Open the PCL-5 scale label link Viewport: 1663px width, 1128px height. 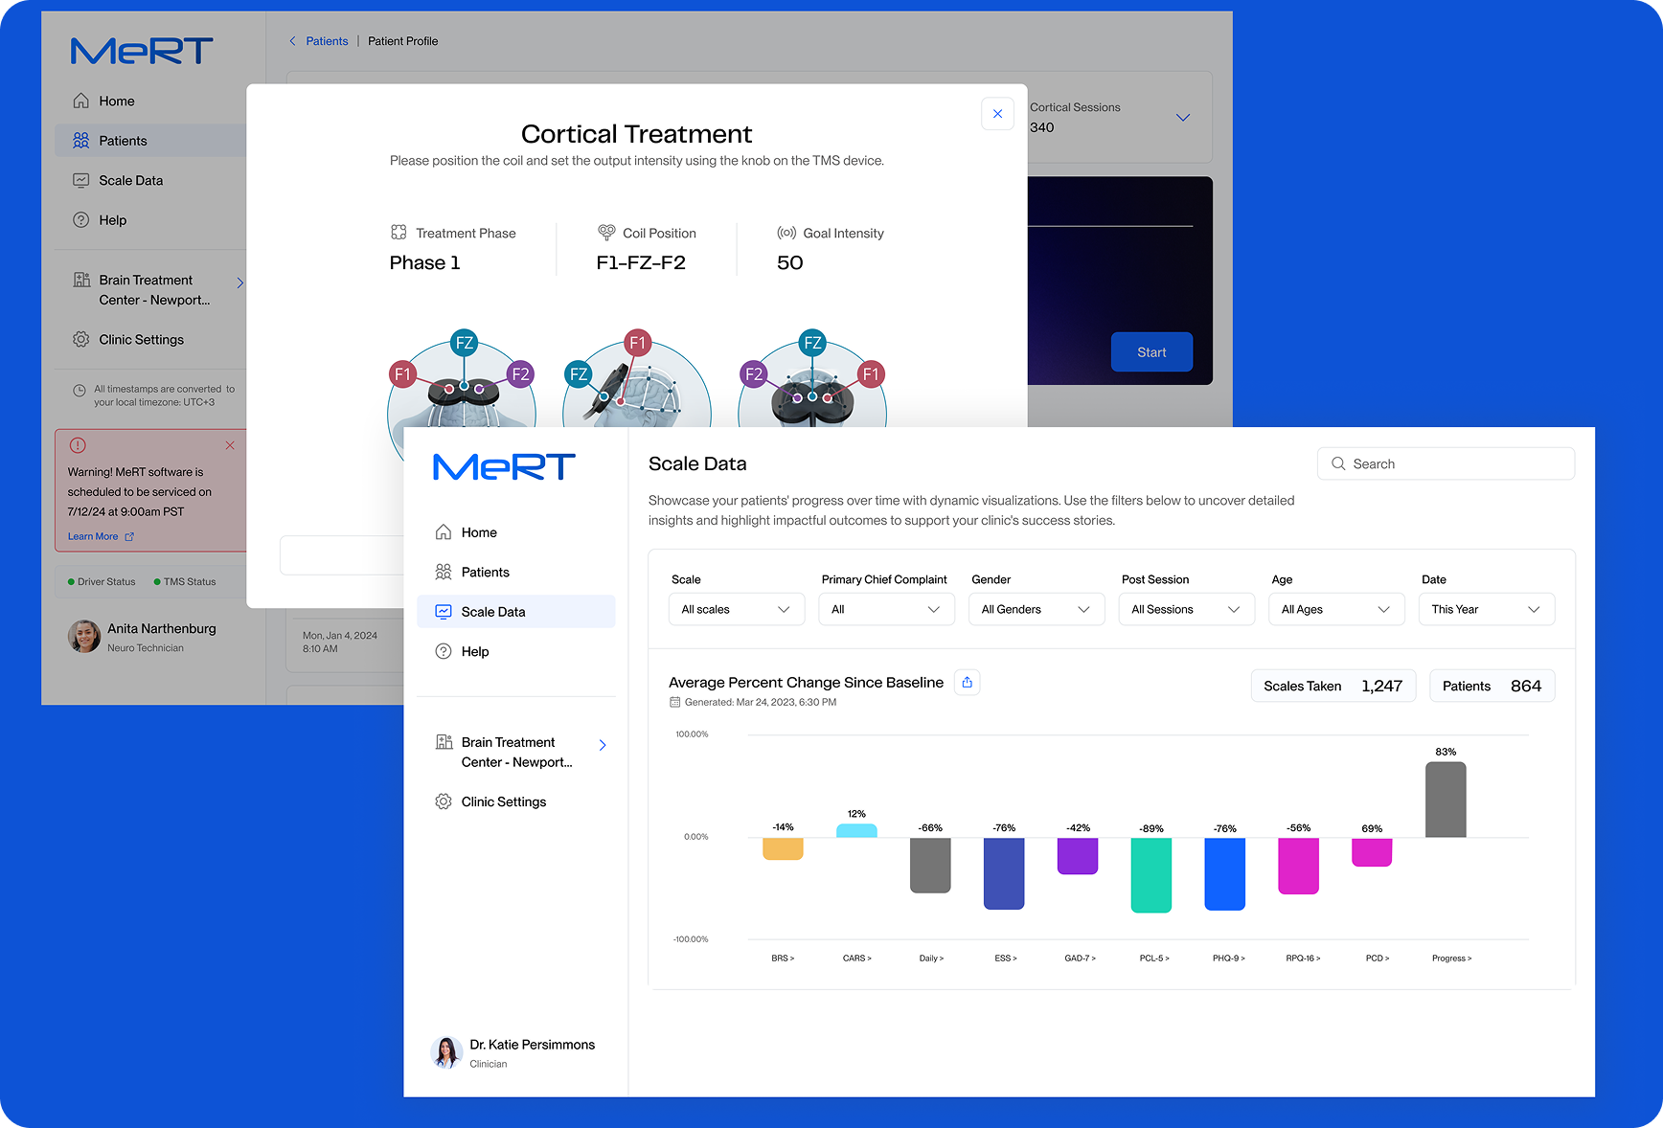(x=1154, y=959)
